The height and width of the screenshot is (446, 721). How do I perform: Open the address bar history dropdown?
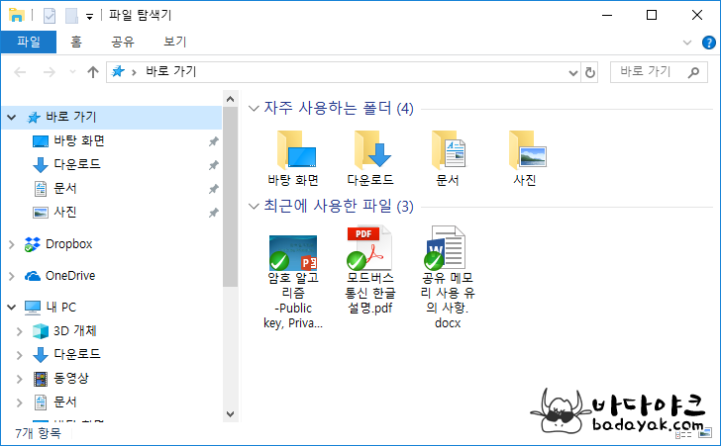(572, 72)
